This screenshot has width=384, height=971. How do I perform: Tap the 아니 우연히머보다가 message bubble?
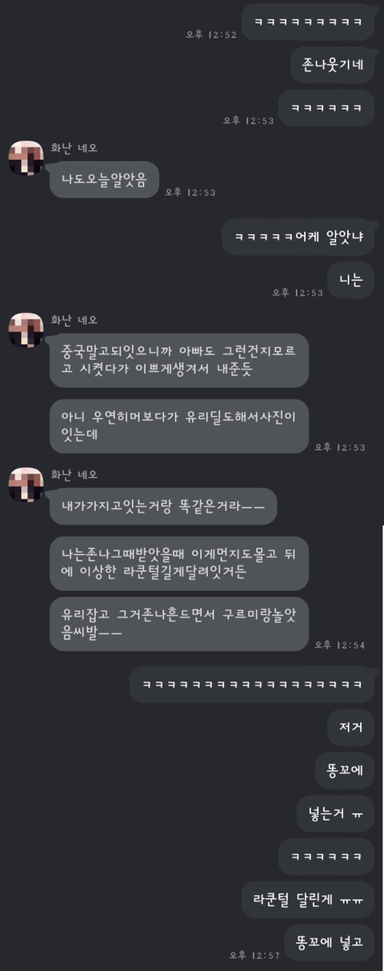pyautogui.click(x=179, y=426)
